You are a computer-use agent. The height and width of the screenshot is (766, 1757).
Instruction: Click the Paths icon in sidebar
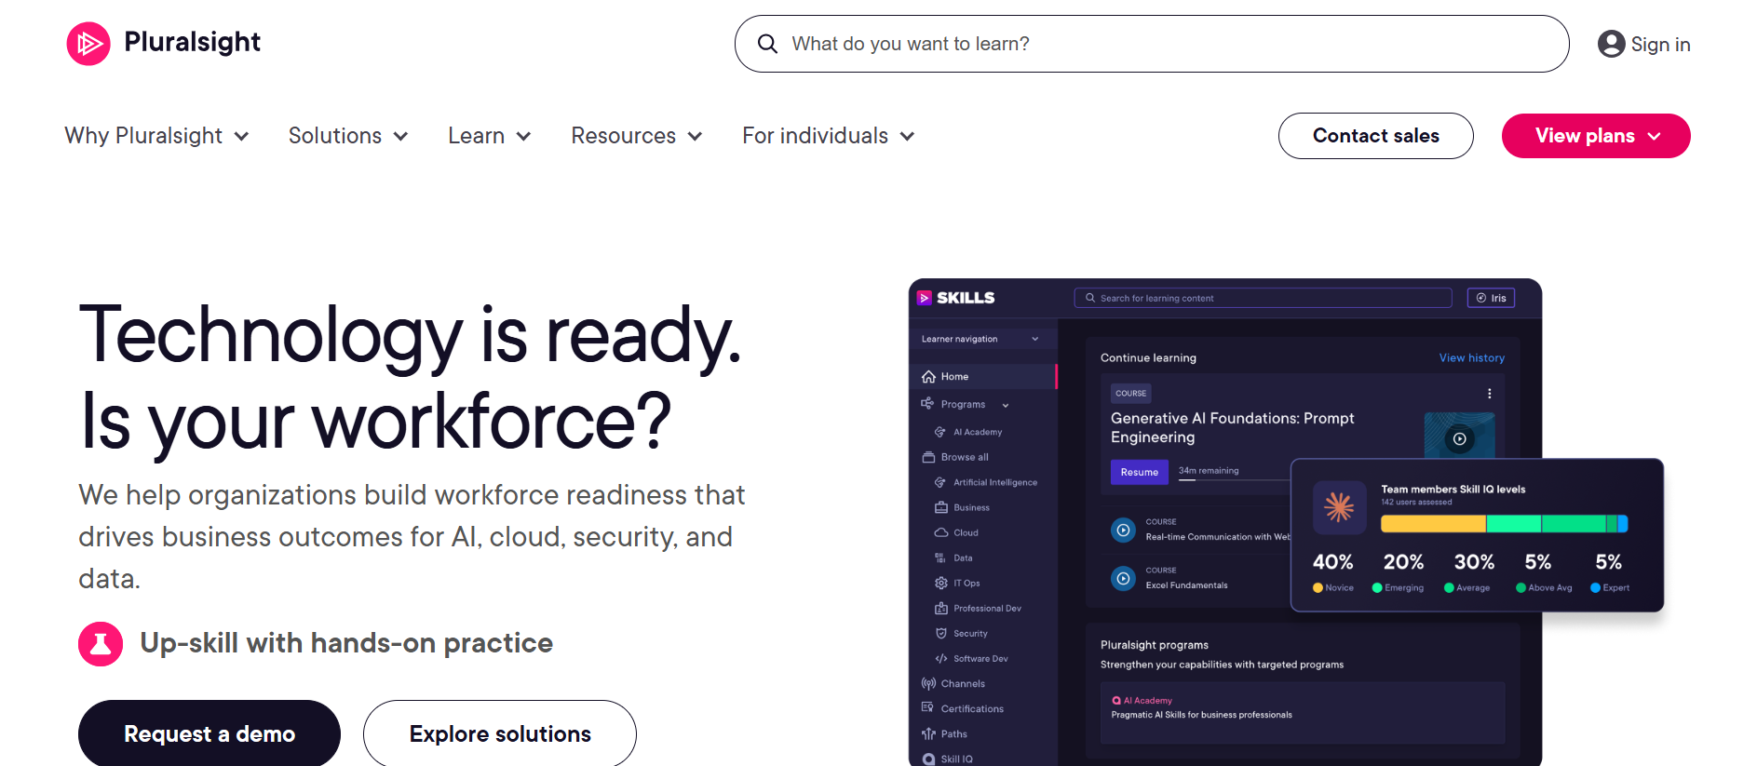(x=928, y=733)
